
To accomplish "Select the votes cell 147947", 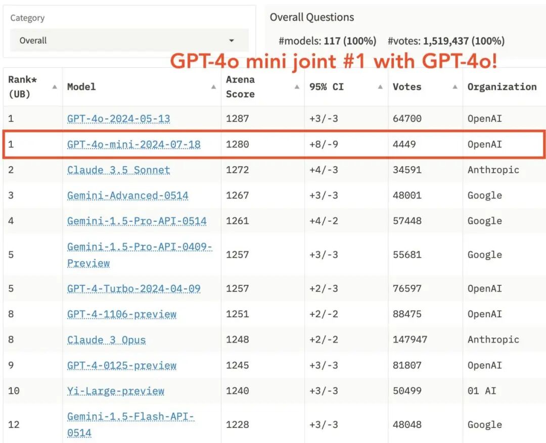I will click(410, 339).
